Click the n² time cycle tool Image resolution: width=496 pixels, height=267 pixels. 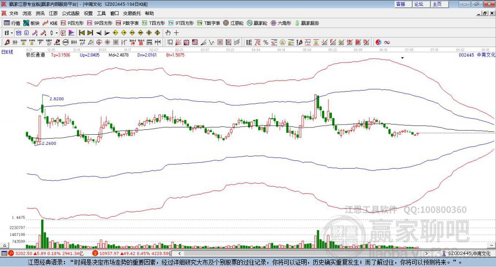point(82,42)
